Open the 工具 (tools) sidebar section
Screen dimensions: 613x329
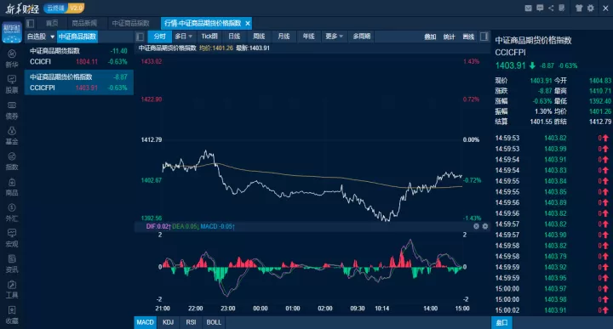tap(12, 289)
